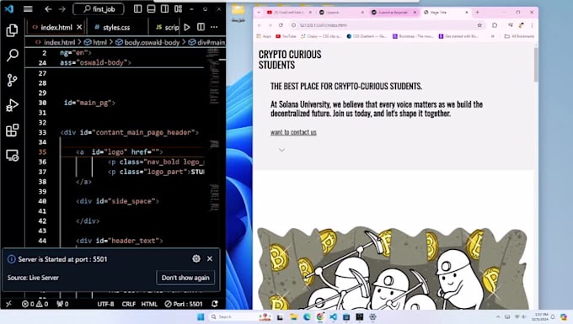The height and width of the screenshot is (324, 573).
Task: Switch to the Submit a Proposal Chrome tab
Action: (x=394, y=13)
